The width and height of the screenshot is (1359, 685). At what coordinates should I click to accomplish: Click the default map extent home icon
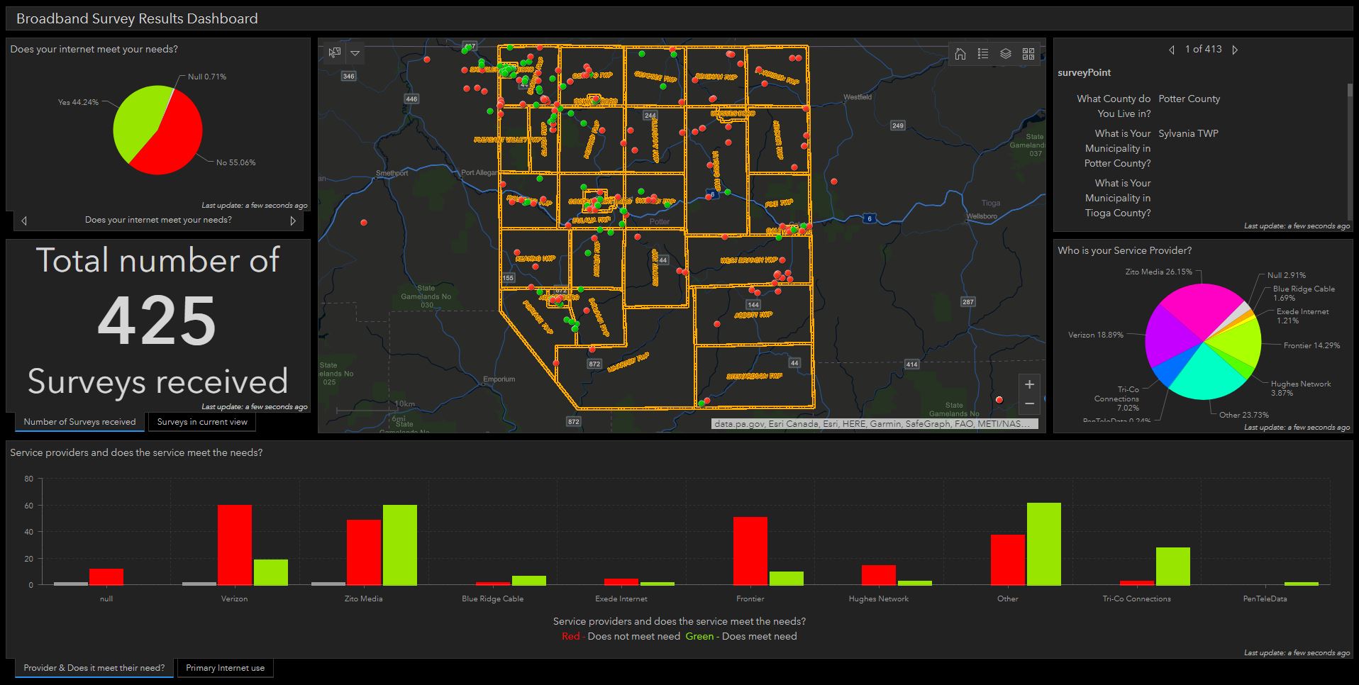tap(961, 53)
